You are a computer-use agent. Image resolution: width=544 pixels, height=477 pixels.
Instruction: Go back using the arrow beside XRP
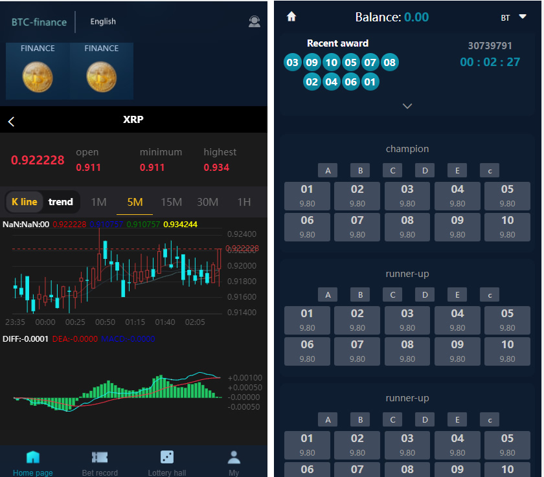pyautogui.click(x=12, y=121)
